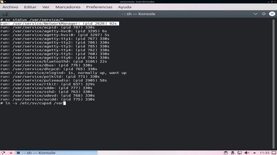
Task: Click the agetty-tty5 (pid 760) line
Action: [x=55, y=54]
